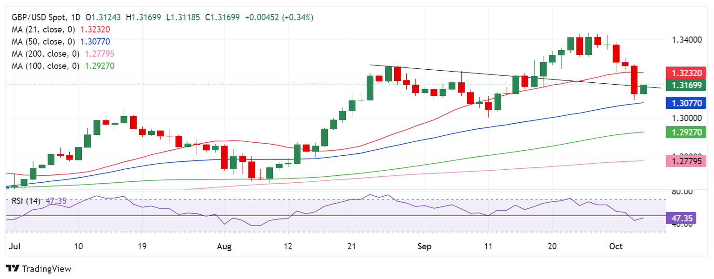Viewport: 714px width, 279px height.
Task: Click the Jul label on the time axis
Action: pos(14,246)
